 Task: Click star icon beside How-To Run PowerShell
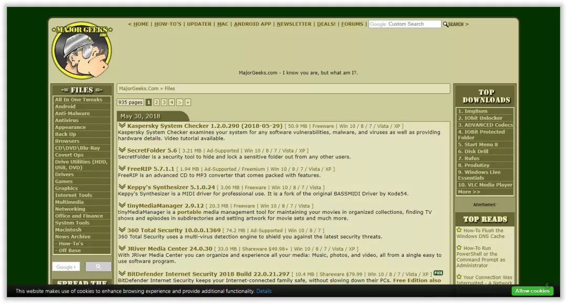click(x=459, y=248)
